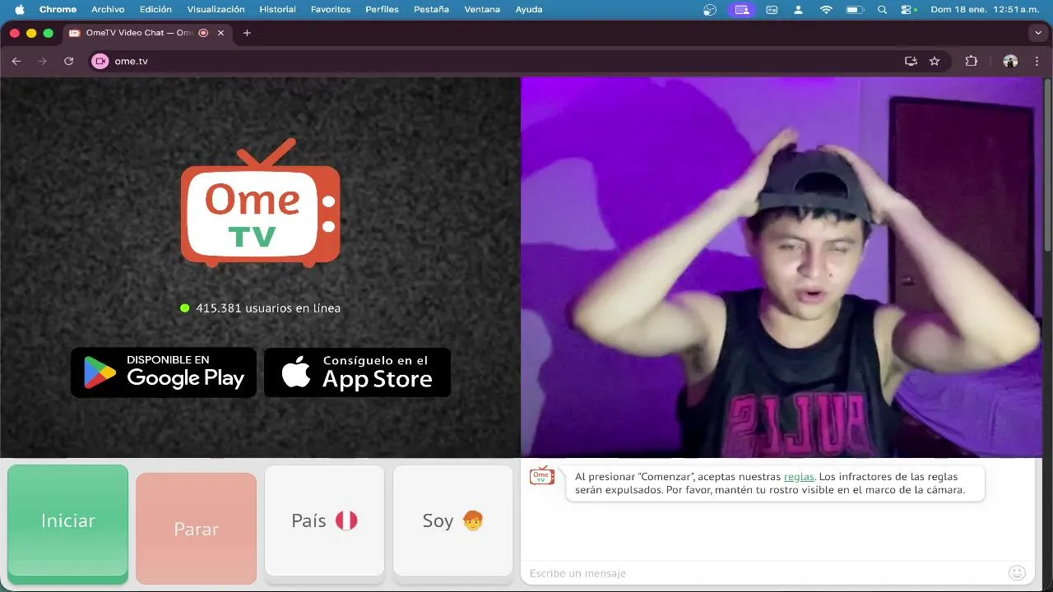Click the tab recording indicator icon
The height and width of the screenshot is (592, 1053).
(203, 33)
